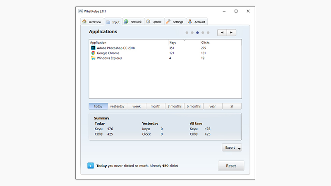Screen dimensions: 331x186
Task: Select the Windows Explorer row
Action: pyautogui.click(x=165, y=58)
